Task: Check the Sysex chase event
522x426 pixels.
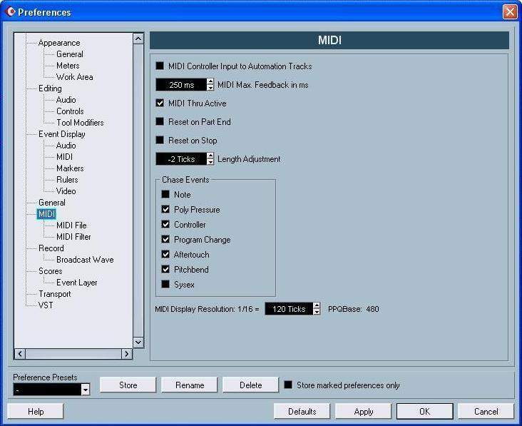Action: click(165, 284)
